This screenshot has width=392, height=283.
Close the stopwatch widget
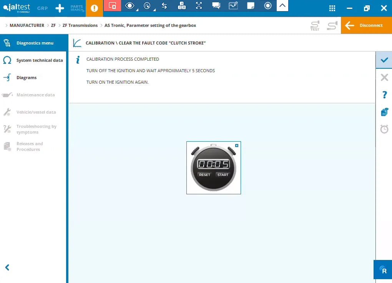click(x=237, y=146)
